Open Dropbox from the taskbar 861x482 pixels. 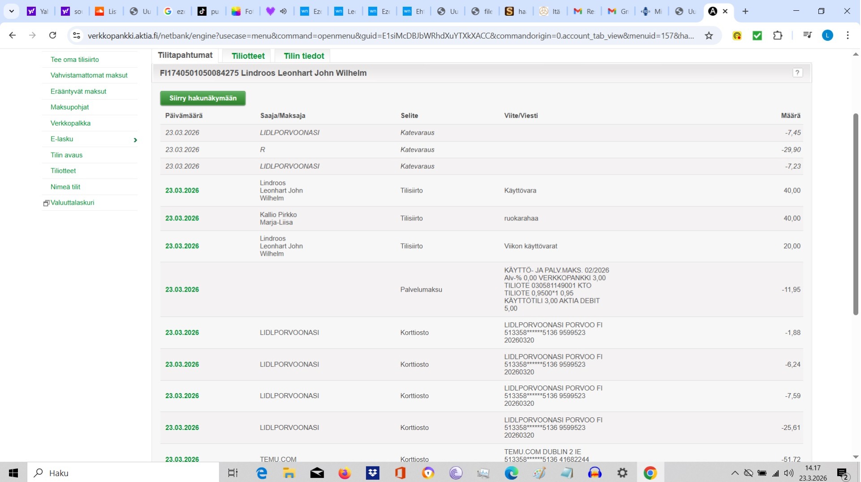click(x=372, y=473)
